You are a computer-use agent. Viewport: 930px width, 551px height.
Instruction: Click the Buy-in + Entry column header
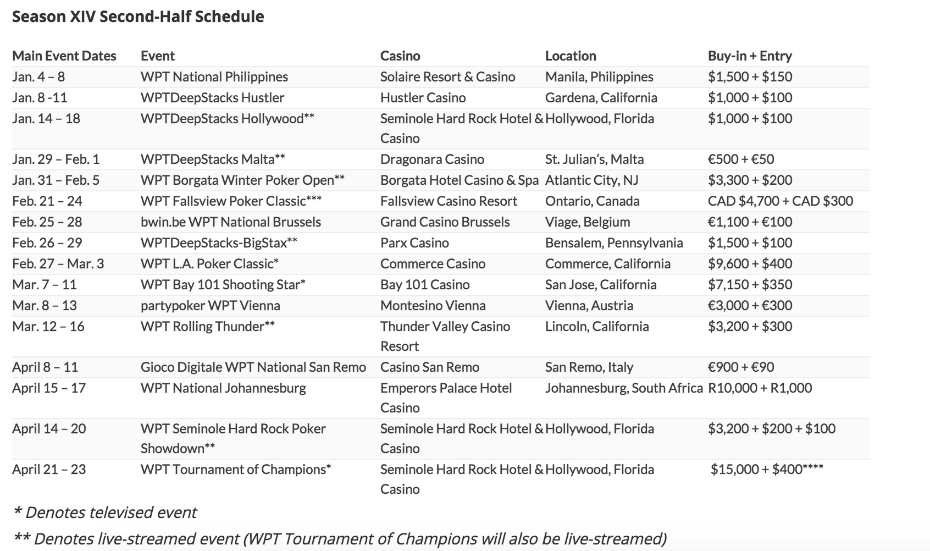[x=750, y=56]
